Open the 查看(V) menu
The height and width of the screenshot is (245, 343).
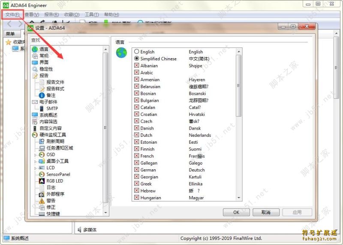pyautogui.click(x=32, y=15)
